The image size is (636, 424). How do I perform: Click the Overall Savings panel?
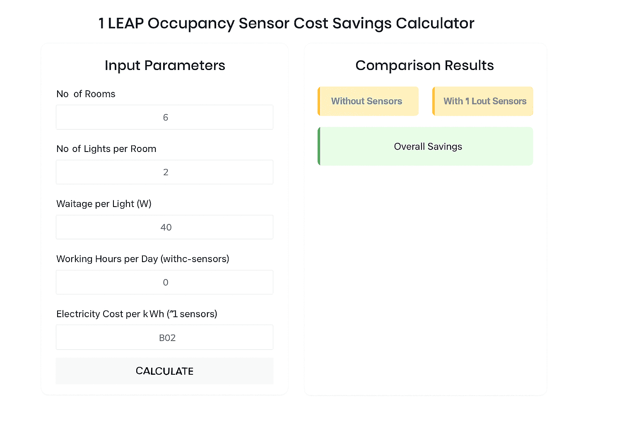[x=425, y=146]
